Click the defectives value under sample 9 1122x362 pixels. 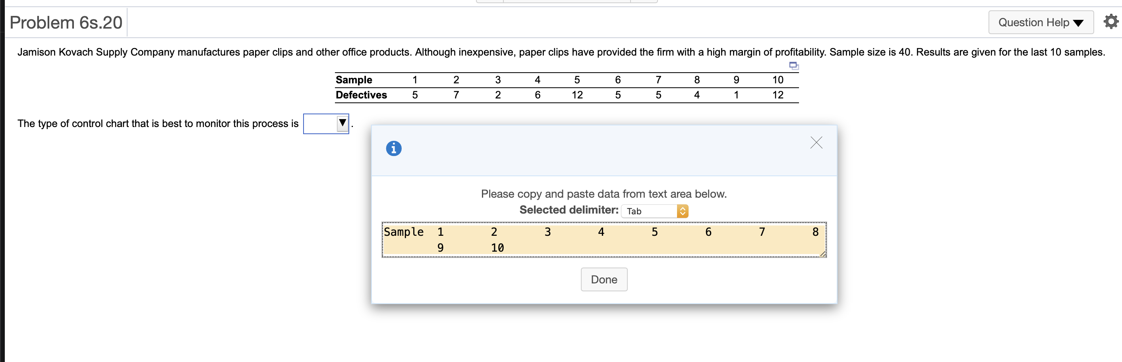pos(736,95)
